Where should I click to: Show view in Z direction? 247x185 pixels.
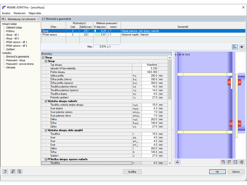click(229, 162)
